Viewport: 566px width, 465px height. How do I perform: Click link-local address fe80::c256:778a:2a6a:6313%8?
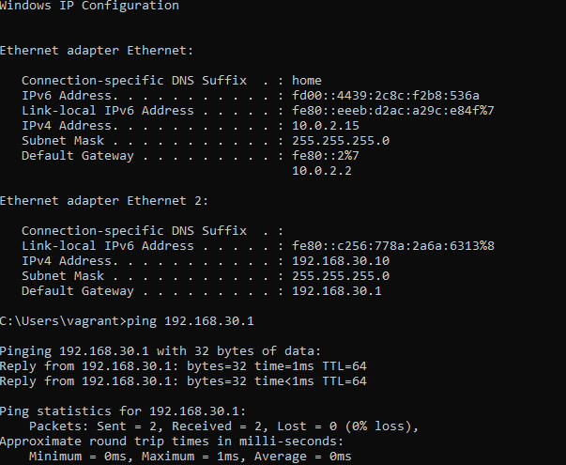[392, 246]
